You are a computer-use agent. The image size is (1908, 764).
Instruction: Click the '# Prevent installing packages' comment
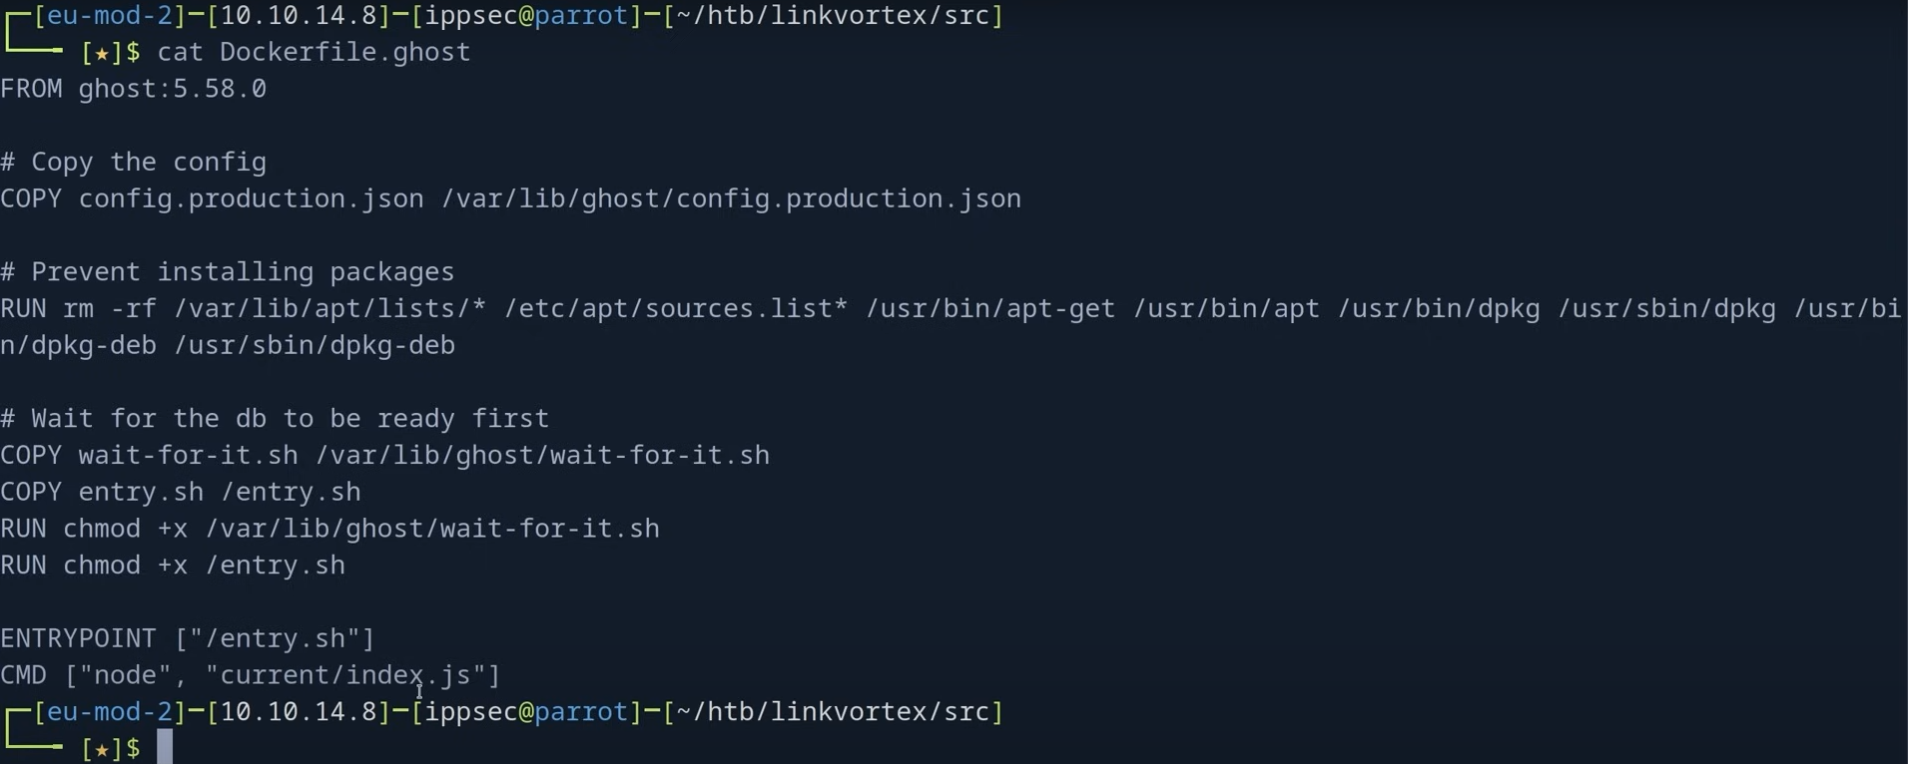(228, 271)
